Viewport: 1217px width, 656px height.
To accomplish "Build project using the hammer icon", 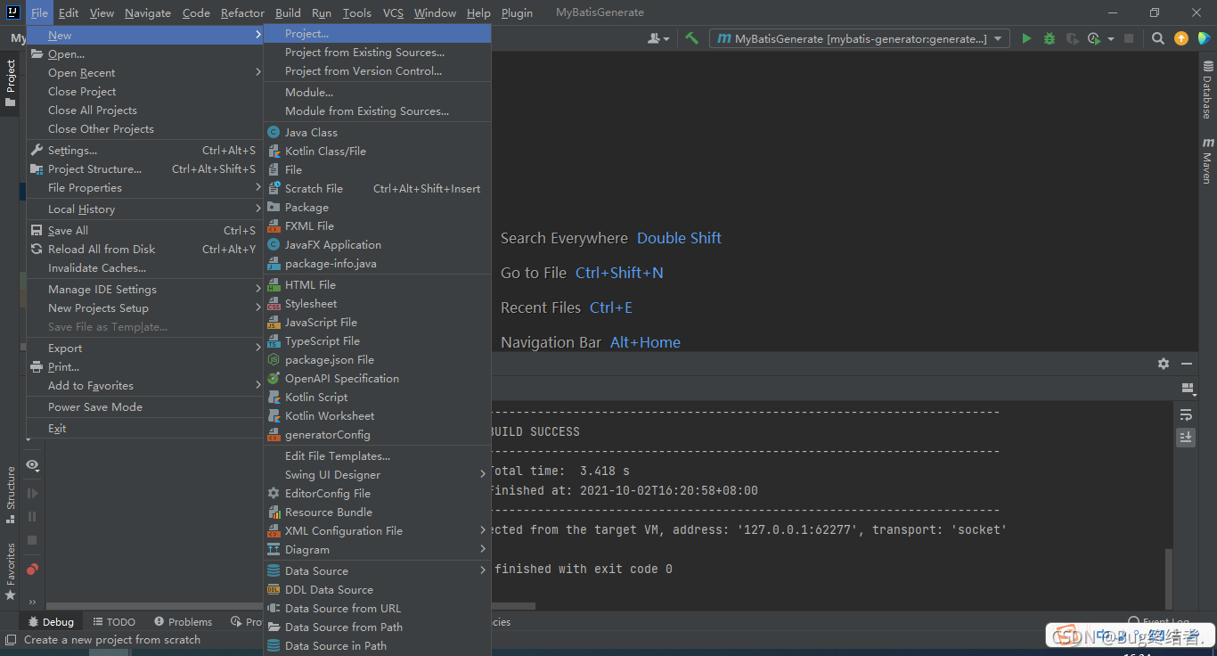I will 691,38.
